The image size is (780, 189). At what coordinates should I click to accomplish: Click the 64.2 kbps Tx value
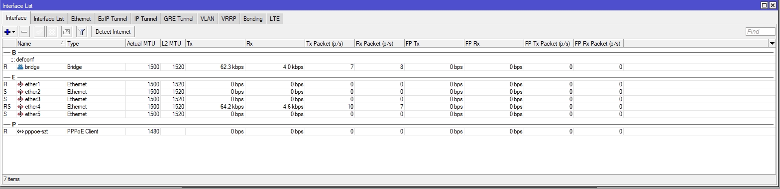pos(231,107)
